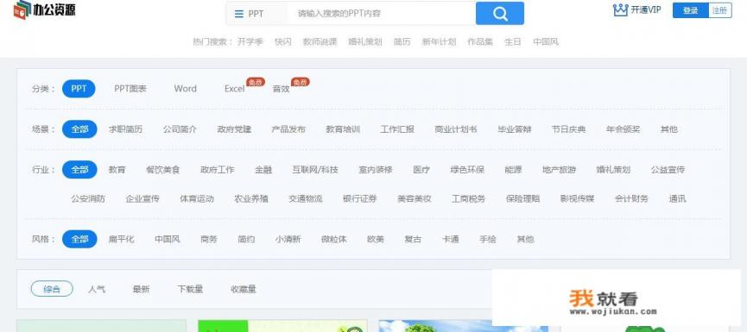Viewport: 747px width, 332px height.
Task: Select the PPT图表 category
Action: point(130,89)
